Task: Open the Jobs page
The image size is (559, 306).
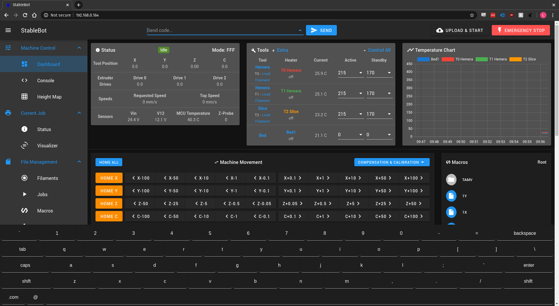Action: click(x=44, y=194)
